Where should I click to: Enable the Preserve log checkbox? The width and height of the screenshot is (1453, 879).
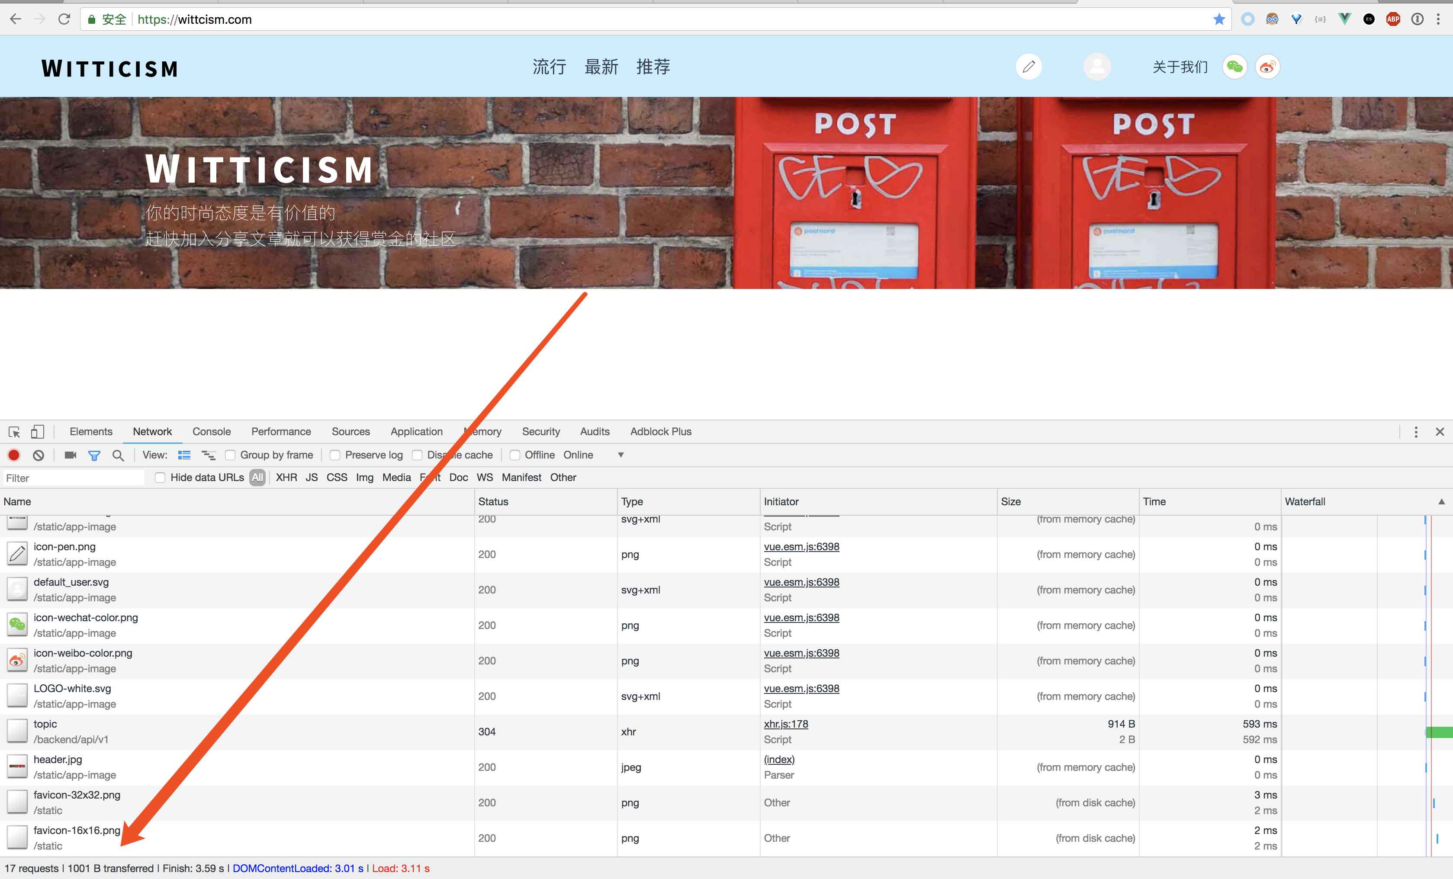pos(335,455)
